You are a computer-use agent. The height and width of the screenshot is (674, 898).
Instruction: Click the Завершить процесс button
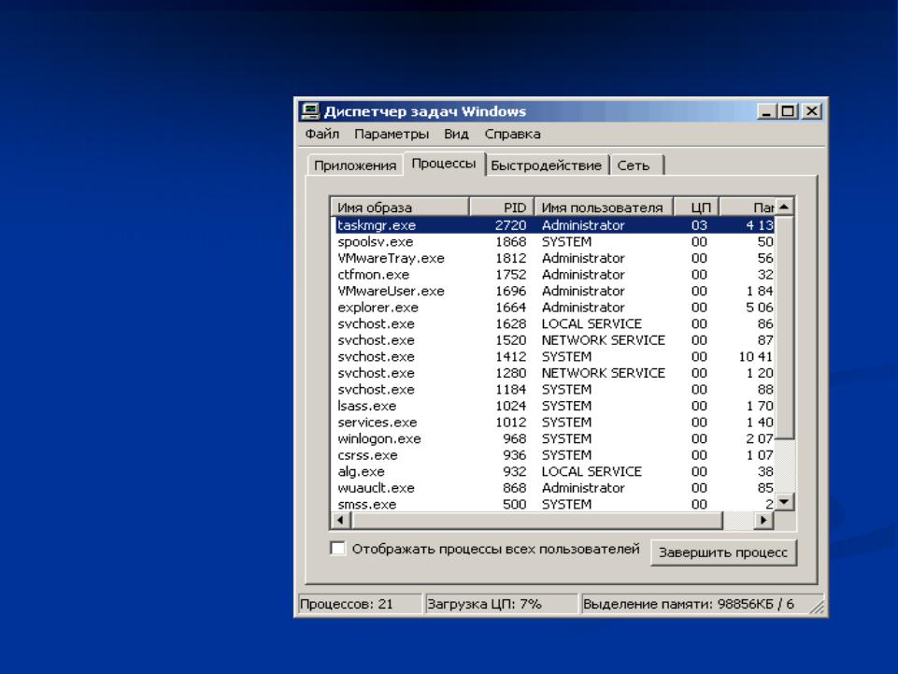click(x=723, y=552)
